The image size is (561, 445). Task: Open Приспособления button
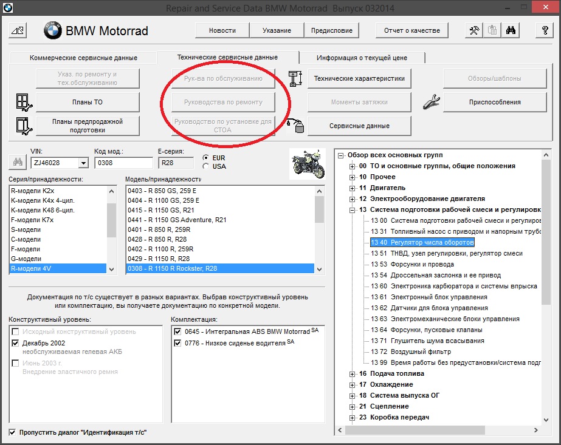click(495, 102)
